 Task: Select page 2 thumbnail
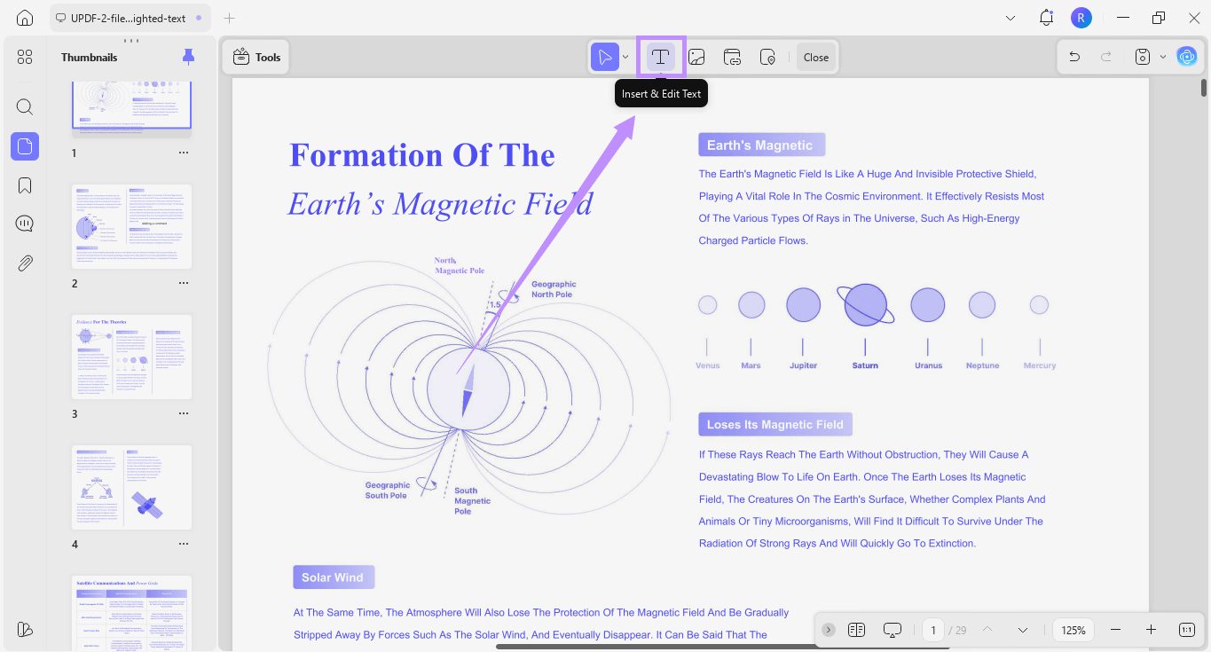point(131,227)
